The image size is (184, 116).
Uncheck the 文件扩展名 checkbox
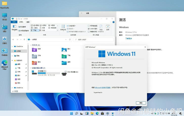point(89,29)
